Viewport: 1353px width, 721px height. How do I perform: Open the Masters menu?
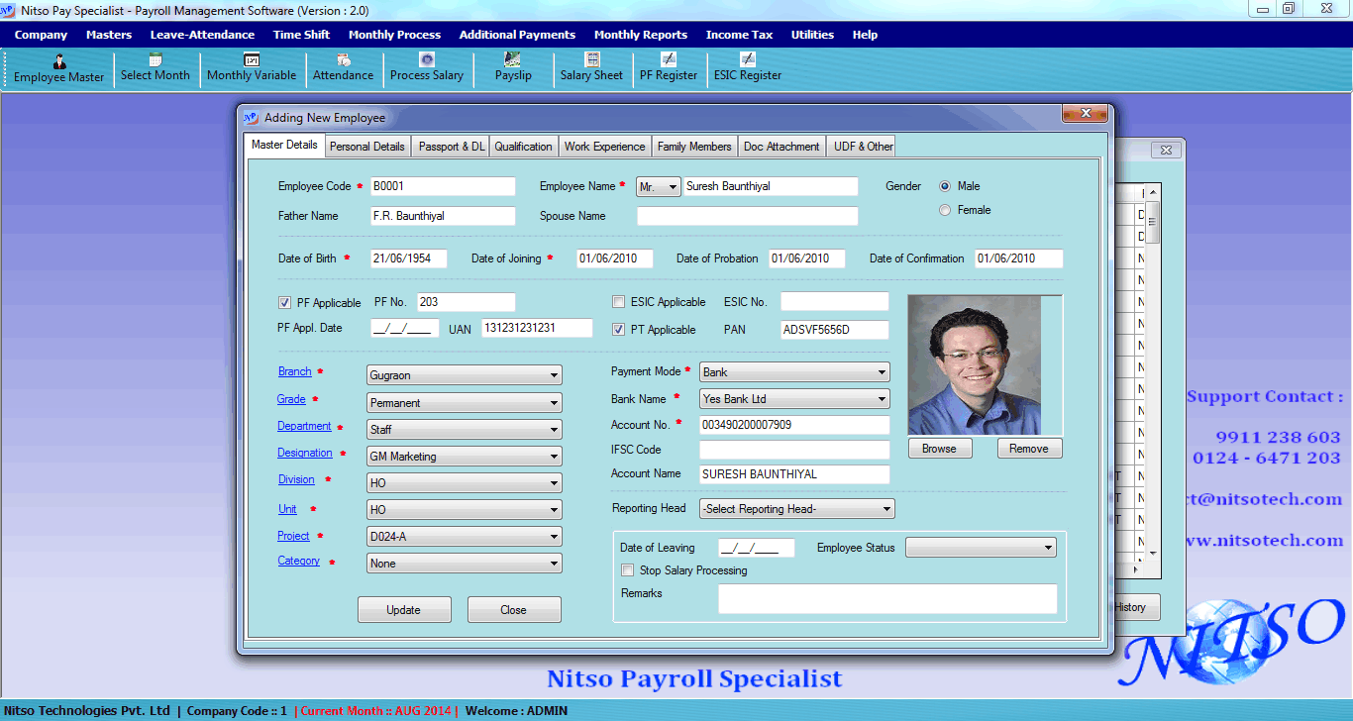coord(109,35)
